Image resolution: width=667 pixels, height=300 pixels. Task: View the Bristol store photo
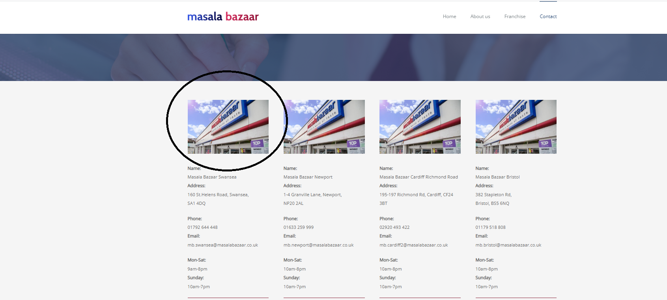[516, 127]
